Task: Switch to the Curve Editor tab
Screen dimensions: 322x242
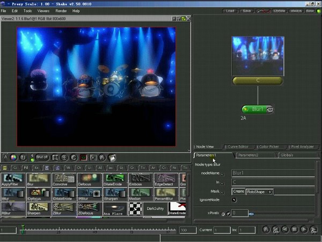Action: [238, 146]
